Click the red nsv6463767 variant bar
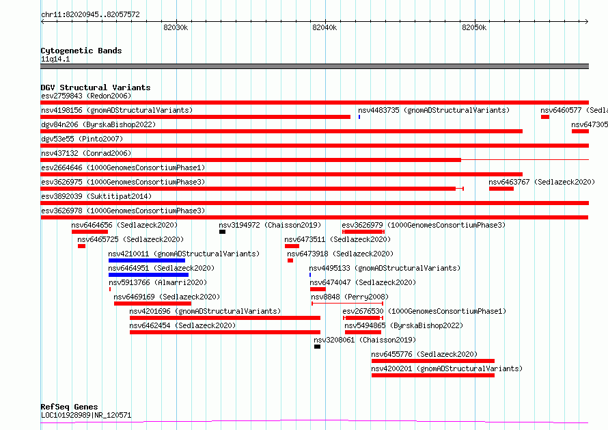608x430 pixels. (501, 189)
